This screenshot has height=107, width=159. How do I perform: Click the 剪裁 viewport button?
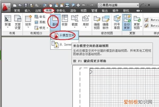(x=40, y=22)
